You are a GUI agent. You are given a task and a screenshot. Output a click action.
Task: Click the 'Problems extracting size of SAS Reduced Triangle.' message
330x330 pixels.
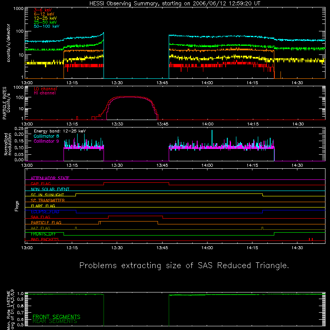[x=184, y=265]
